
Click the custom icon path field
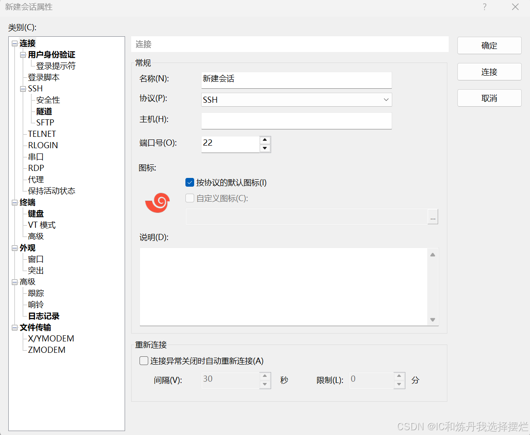307,216
